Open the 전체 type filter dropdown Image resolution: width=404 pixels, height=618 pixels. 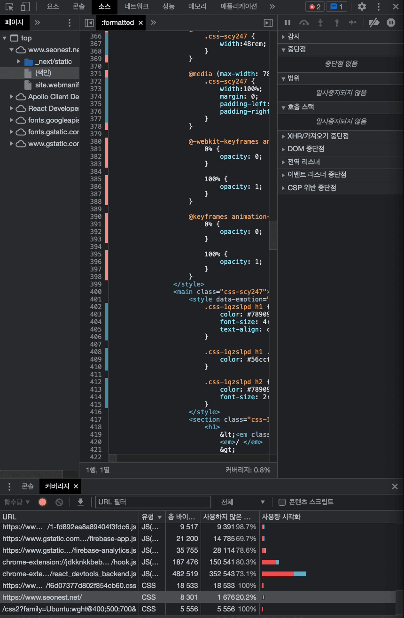coord(243,502)
